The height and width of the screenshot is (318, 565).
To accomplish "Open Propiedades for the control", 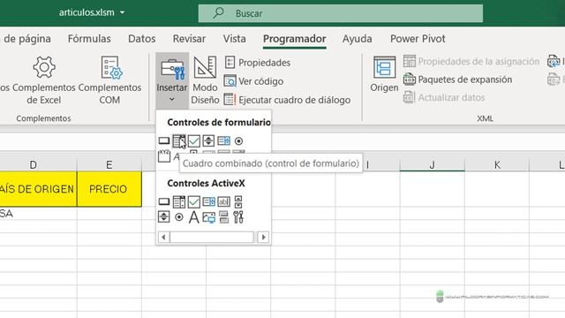I will tap(258, 63).
